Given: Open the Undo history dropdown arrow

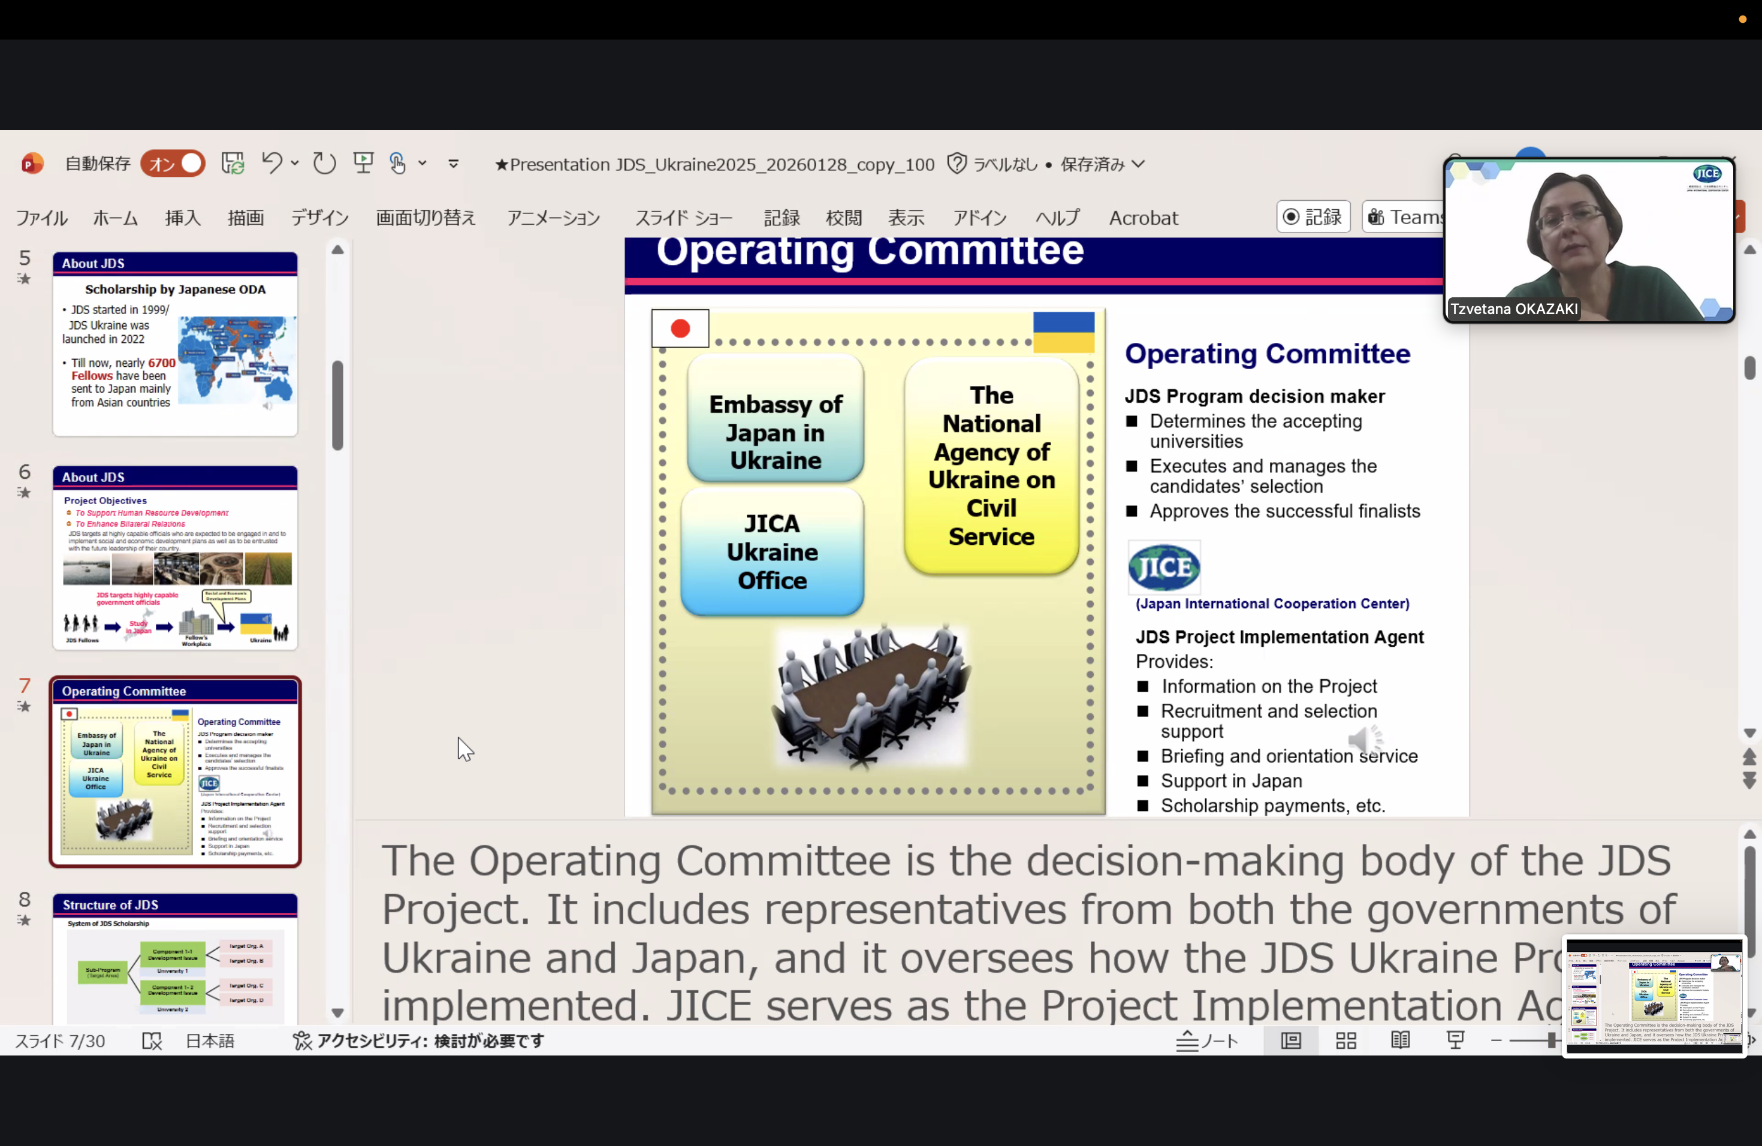Looking at the screenshot, I should [295, 164].
